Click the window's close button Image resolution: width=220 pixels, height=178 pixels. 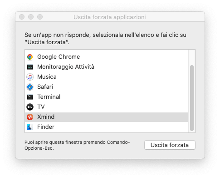coord(22,17)
